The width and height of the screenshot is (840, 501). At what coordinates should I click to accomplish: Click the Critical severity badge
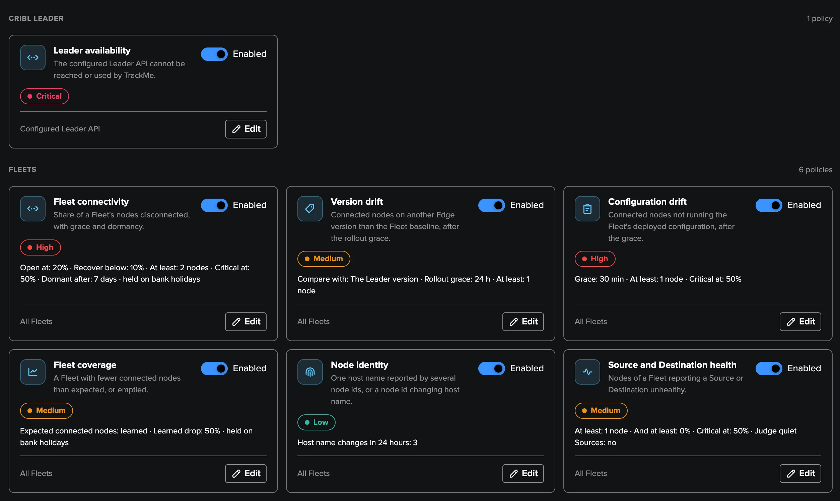(45, 96)
